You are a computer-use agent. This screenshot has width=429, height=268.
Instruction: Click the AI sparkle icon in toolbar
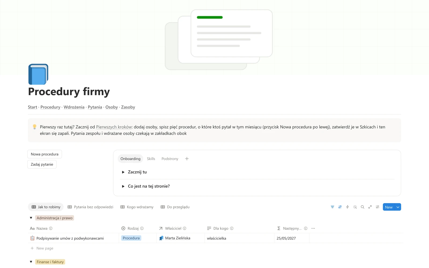355,207
